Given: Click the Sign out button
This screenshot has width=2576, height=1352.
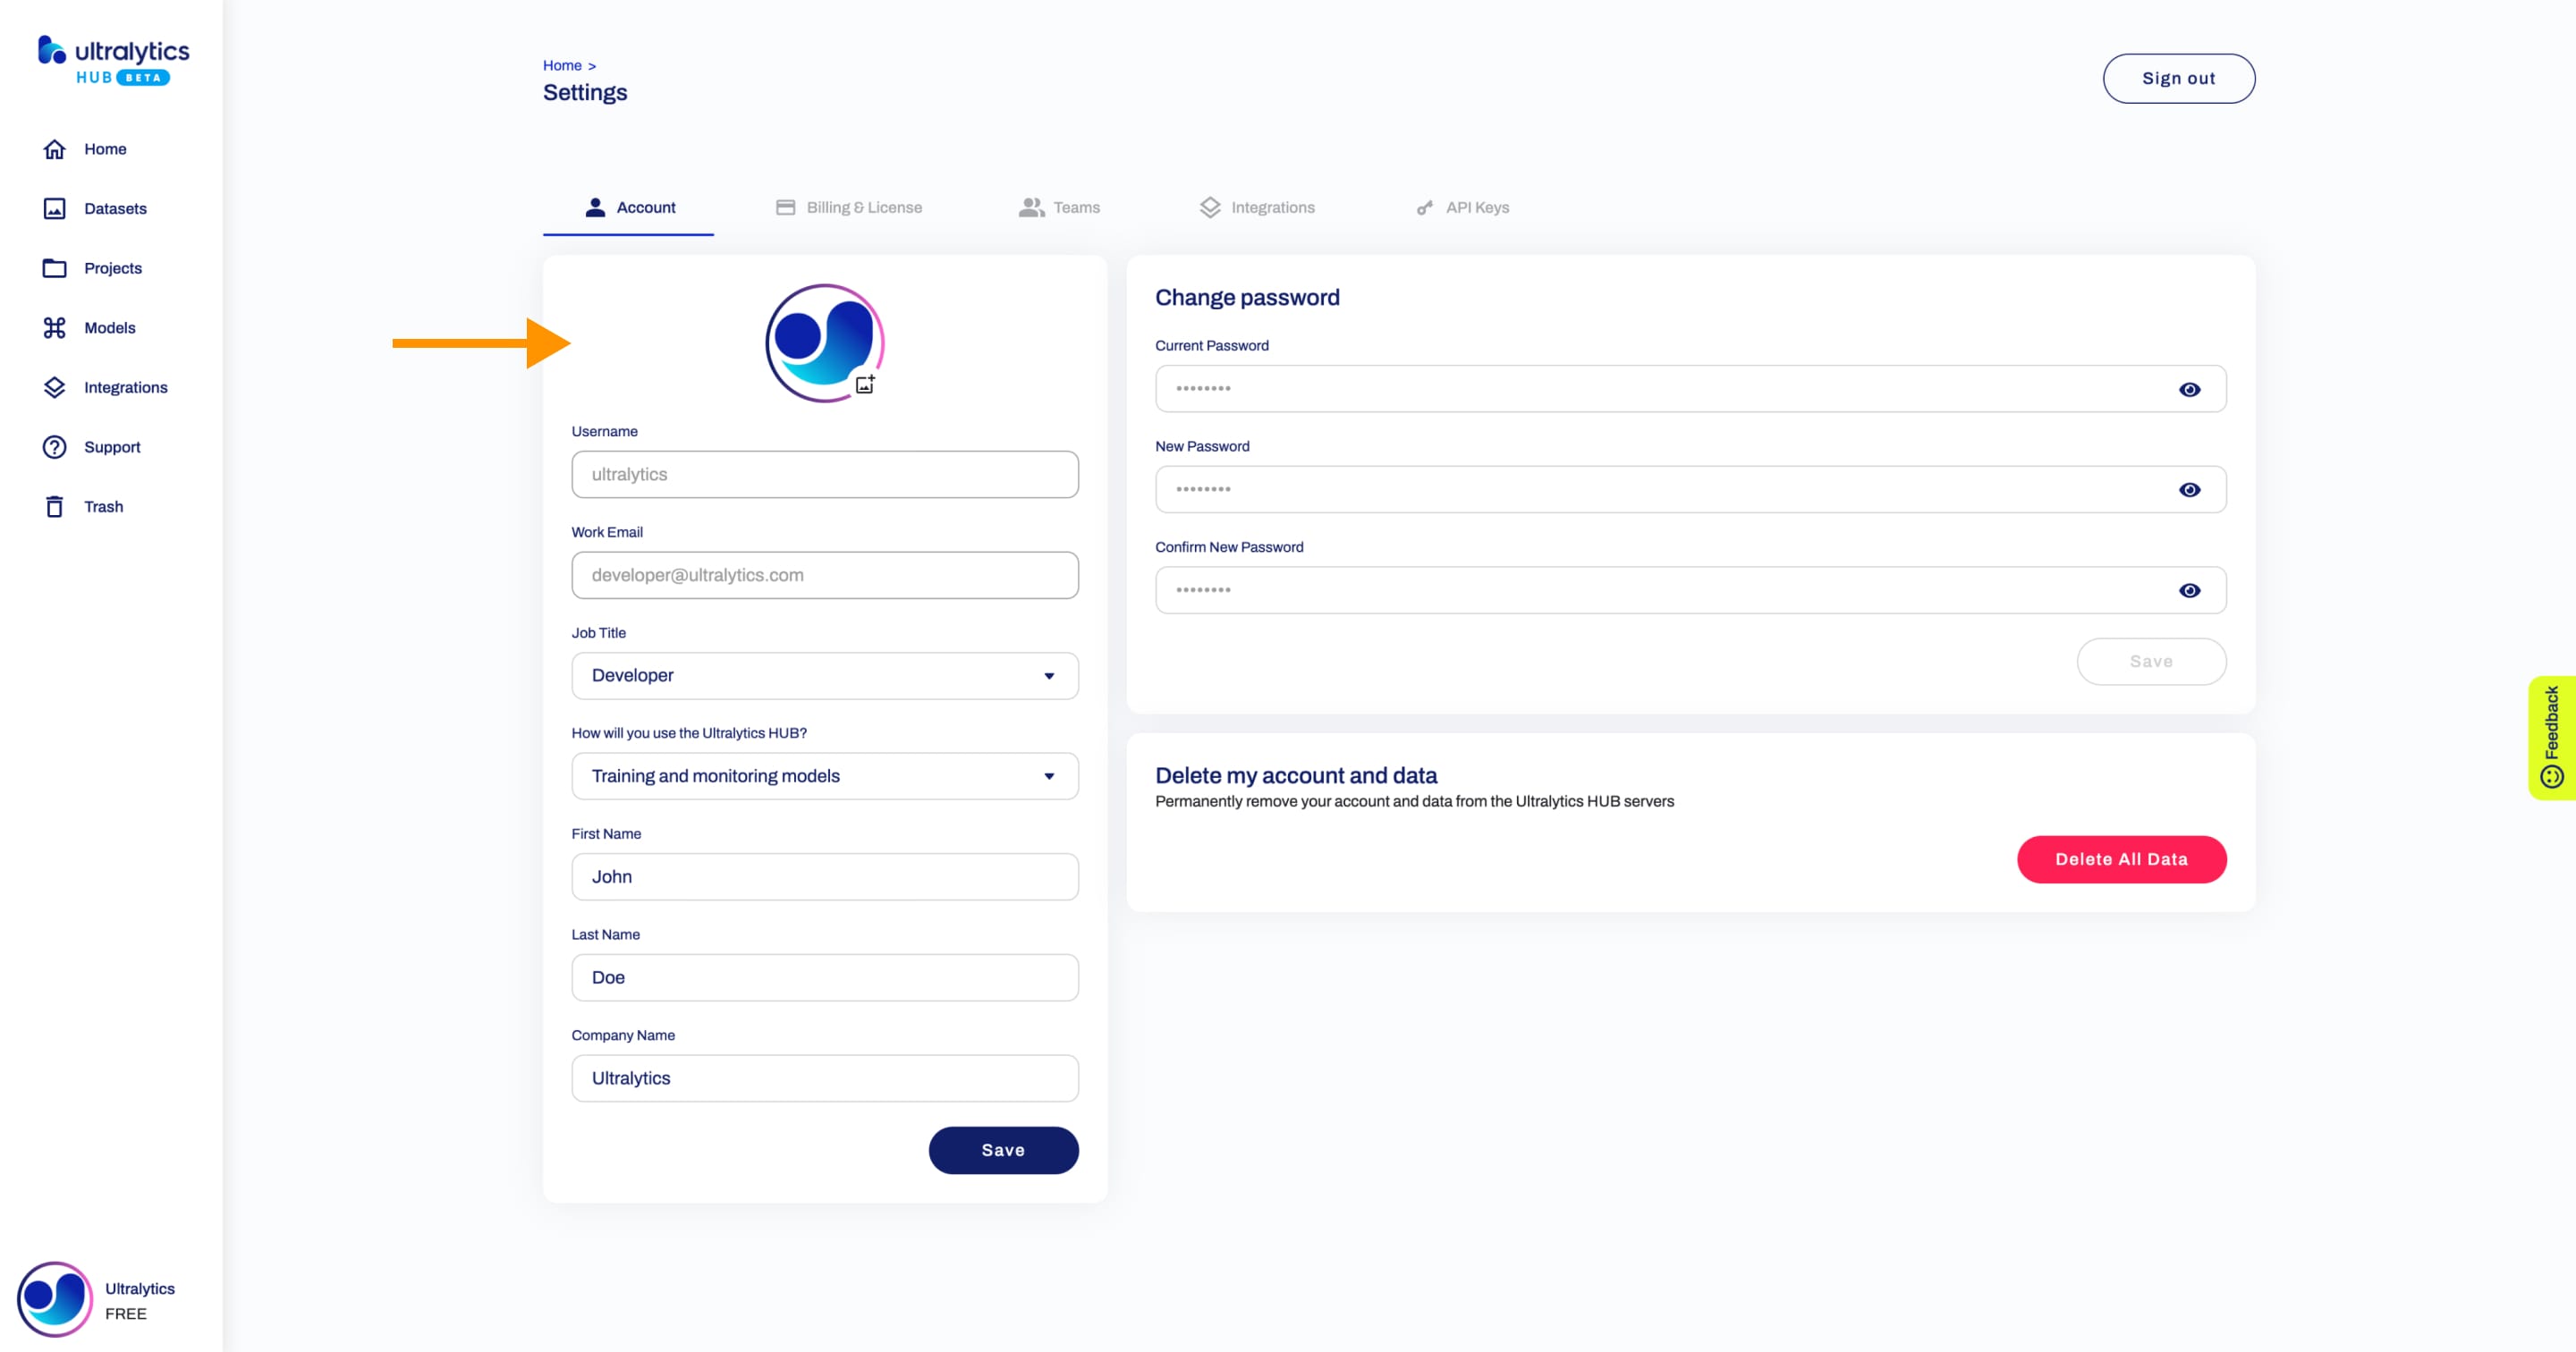Looking at the screenshot, I should pyautogui.click(x=2177, y=77).
